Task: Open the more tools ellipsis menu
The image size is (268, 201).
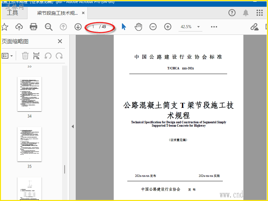Action: point(214,27)
